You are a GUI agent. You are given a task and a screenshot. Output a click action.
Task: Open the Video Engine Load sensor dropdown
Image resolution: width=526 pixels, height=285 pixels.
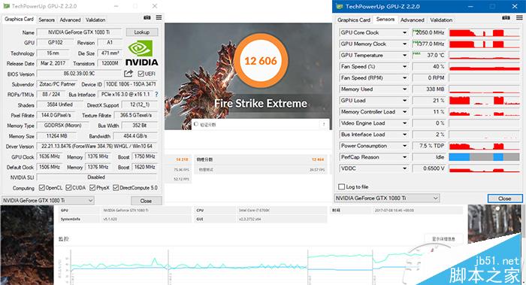pos(404,123)
